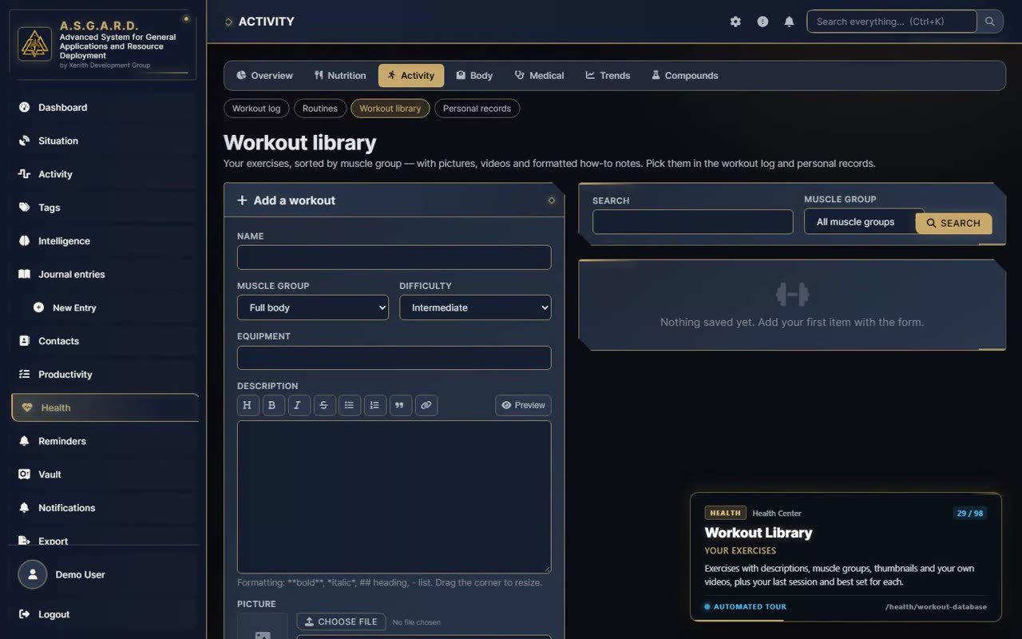Insert a link in description
This screenshot has width=1022, height=639.
click(x=426, y=405)
